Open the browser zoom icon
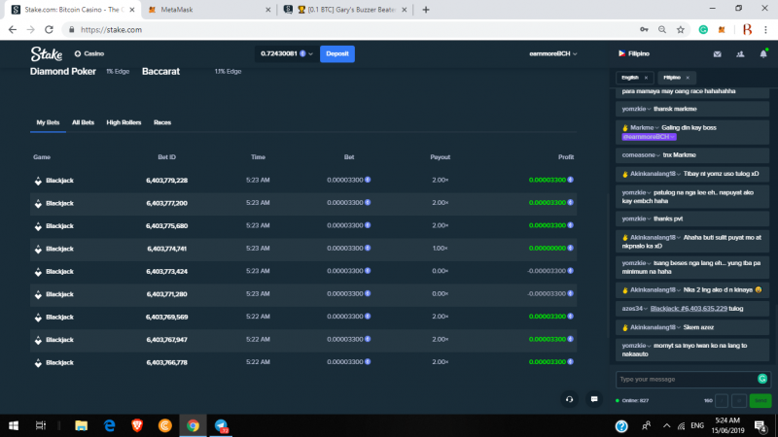Viewport: 778px width, 437px height. click(662, 30)
